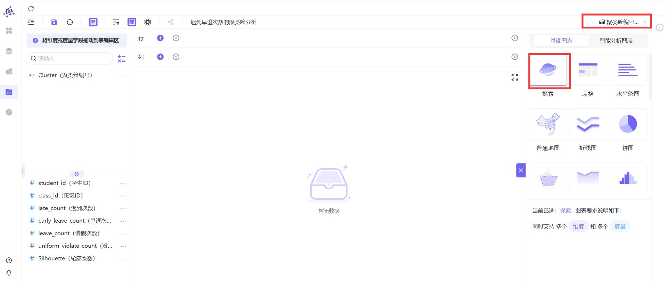Save the analysis with floppy disk icon
Screen dimensions: 667x281
coord(54,22)
